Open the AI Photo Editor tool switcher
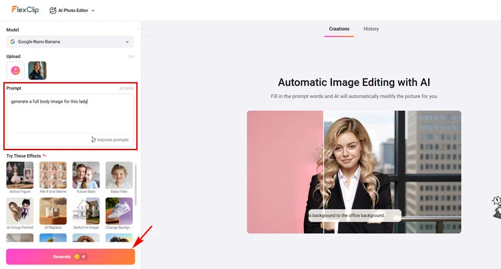Screen dimensions: 501x269 [x=72, y=11]
